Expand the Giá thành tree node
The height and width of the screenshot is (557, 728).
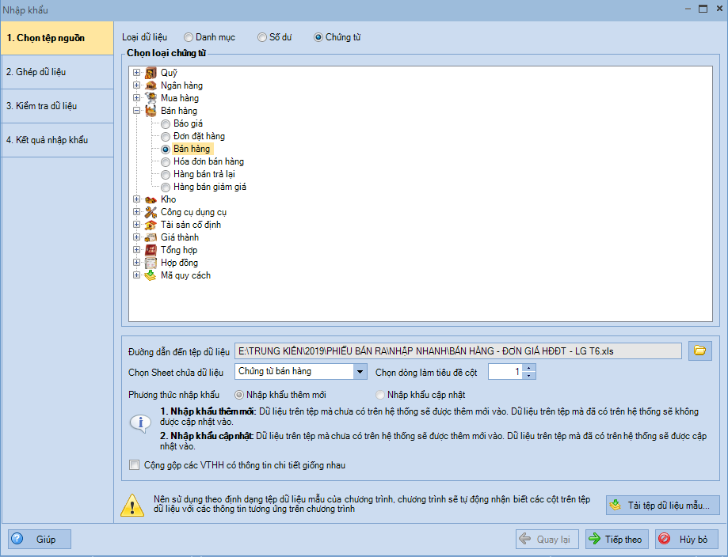coord(136,237)
